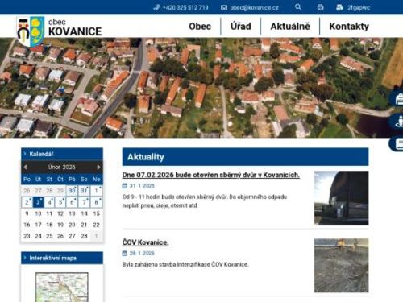Click the envelope email icon
The height and width of the screenshot is (302, 403).
pos(224,7)
